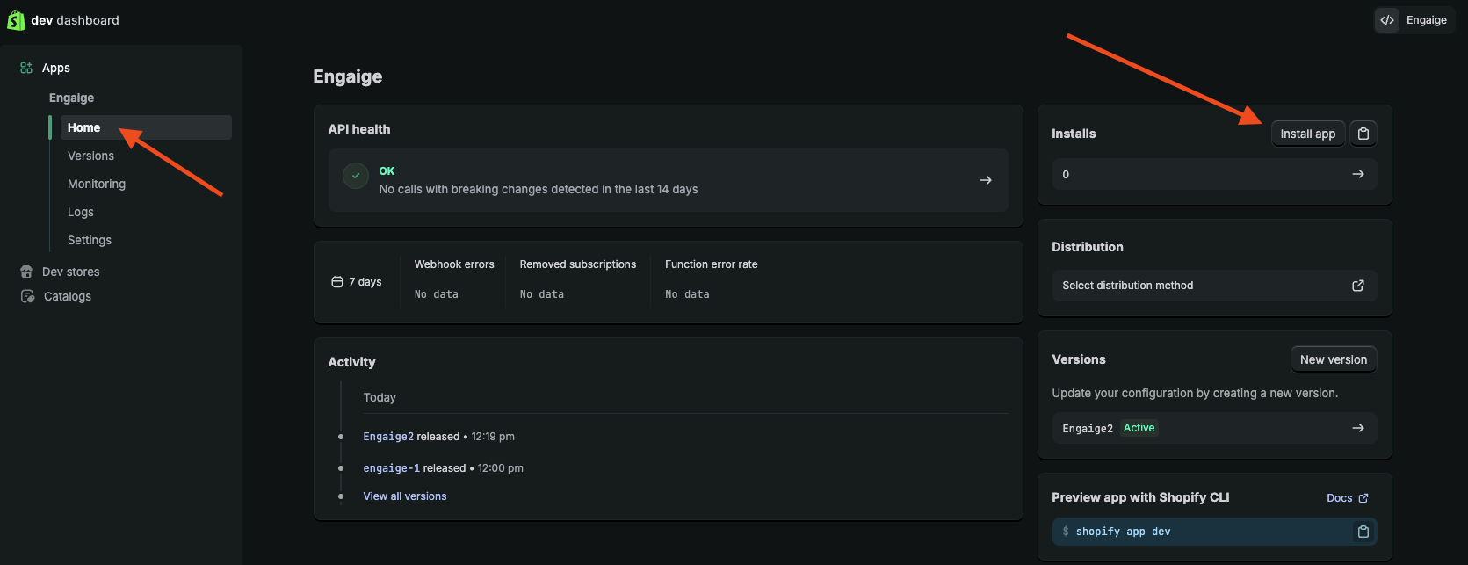Click the dev dashboard title text
1468x565 pixels.
(x=75, y=20)
